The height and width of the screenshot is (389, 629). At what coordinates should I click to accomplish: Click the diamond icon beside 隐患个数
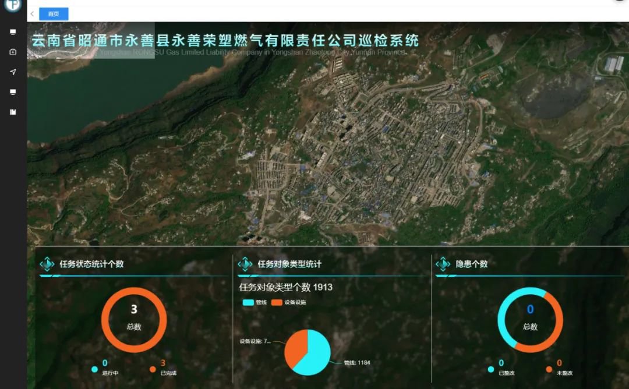(443, 264)
